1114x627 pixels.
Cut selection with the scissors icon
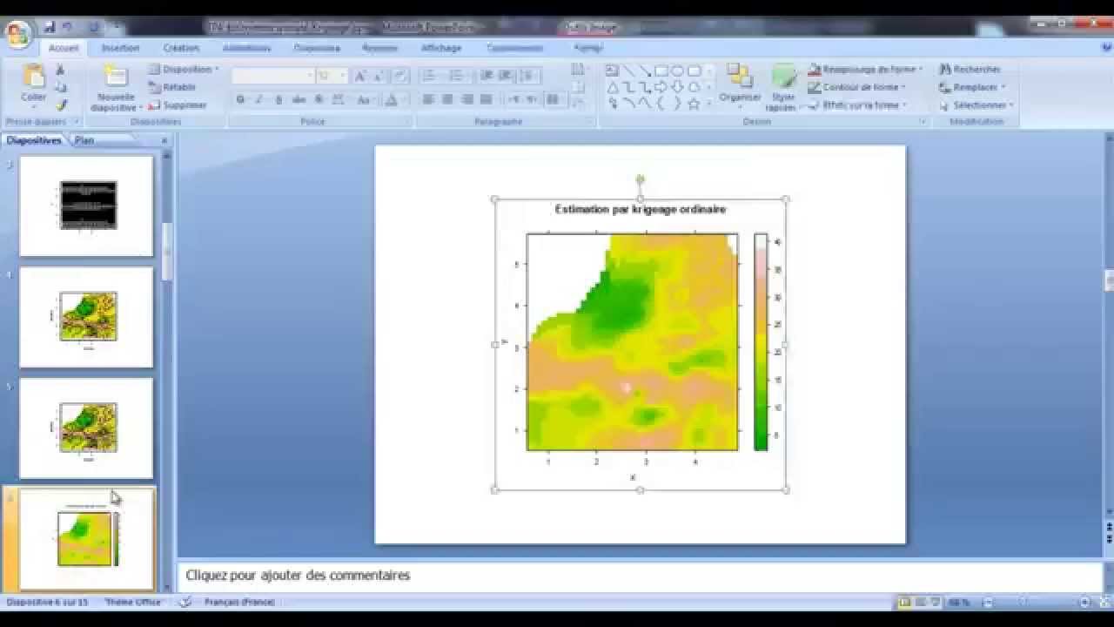60,70
